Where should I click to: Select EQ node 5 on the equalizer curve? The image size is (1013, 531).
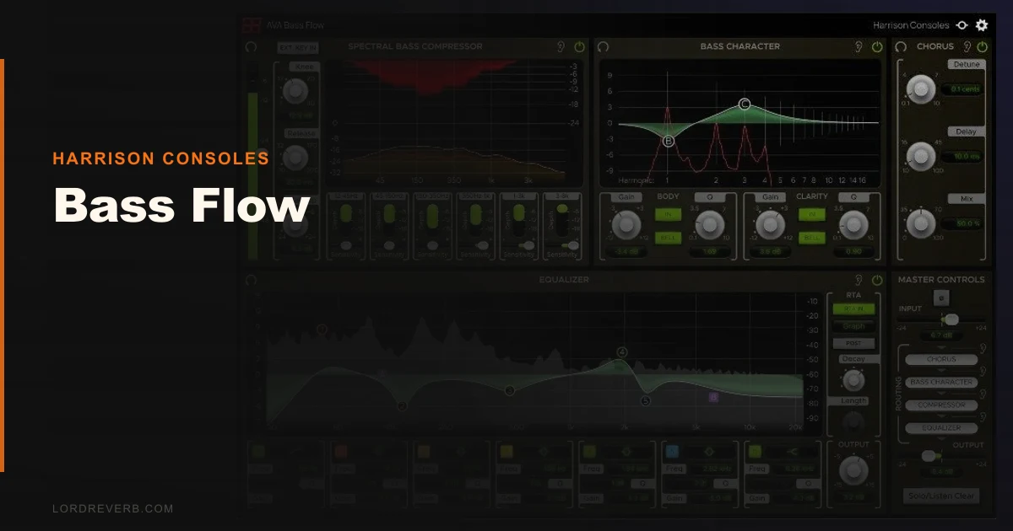tap(646, 401)
